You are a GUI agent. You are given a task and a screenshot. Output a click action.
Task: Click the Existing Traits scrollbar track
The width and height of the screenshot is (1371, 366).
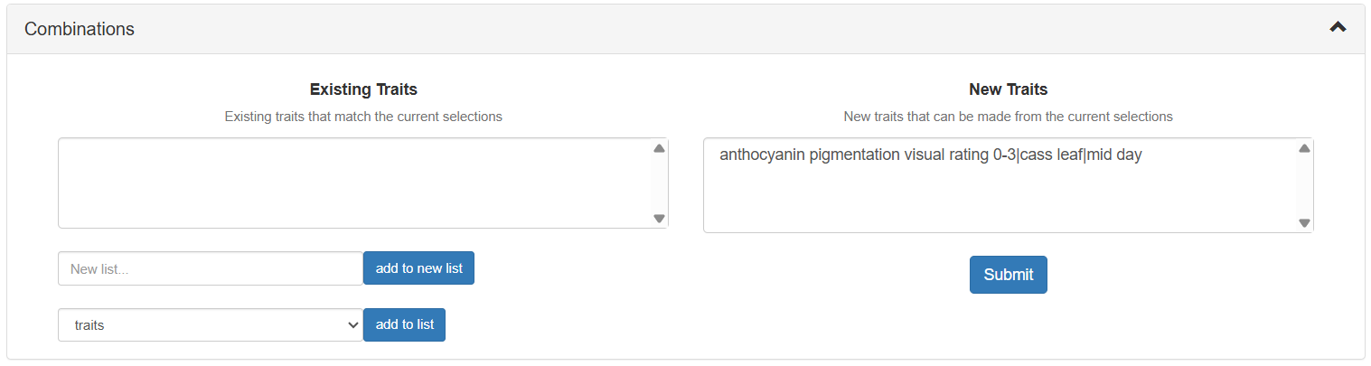point(659,183)
